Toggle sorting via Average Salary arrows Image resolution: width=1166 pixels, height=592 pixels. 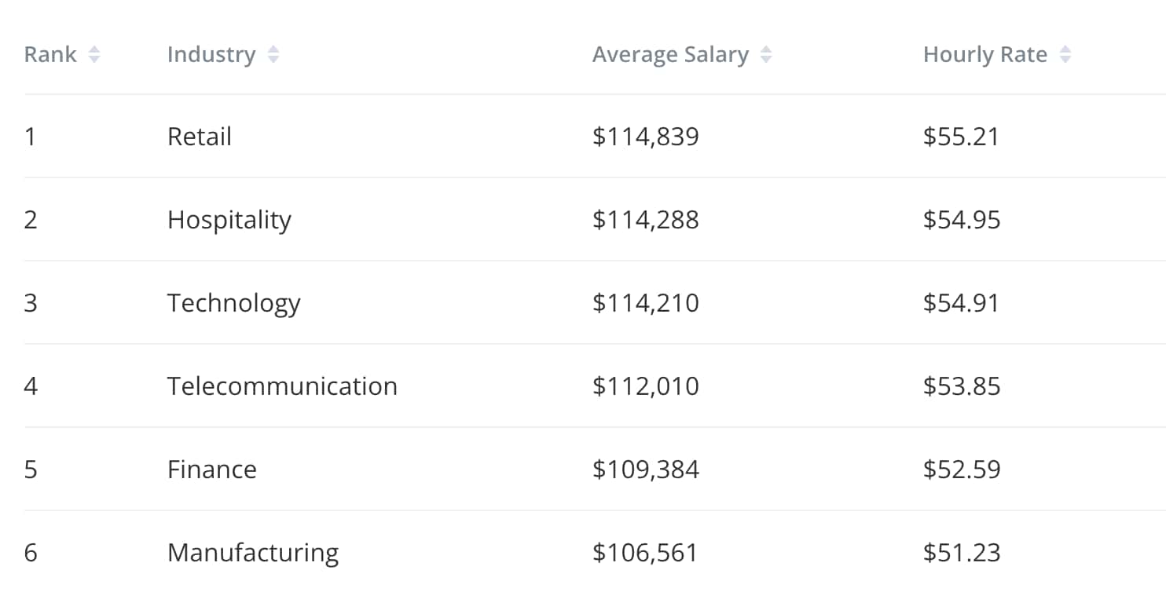(766, 55)
